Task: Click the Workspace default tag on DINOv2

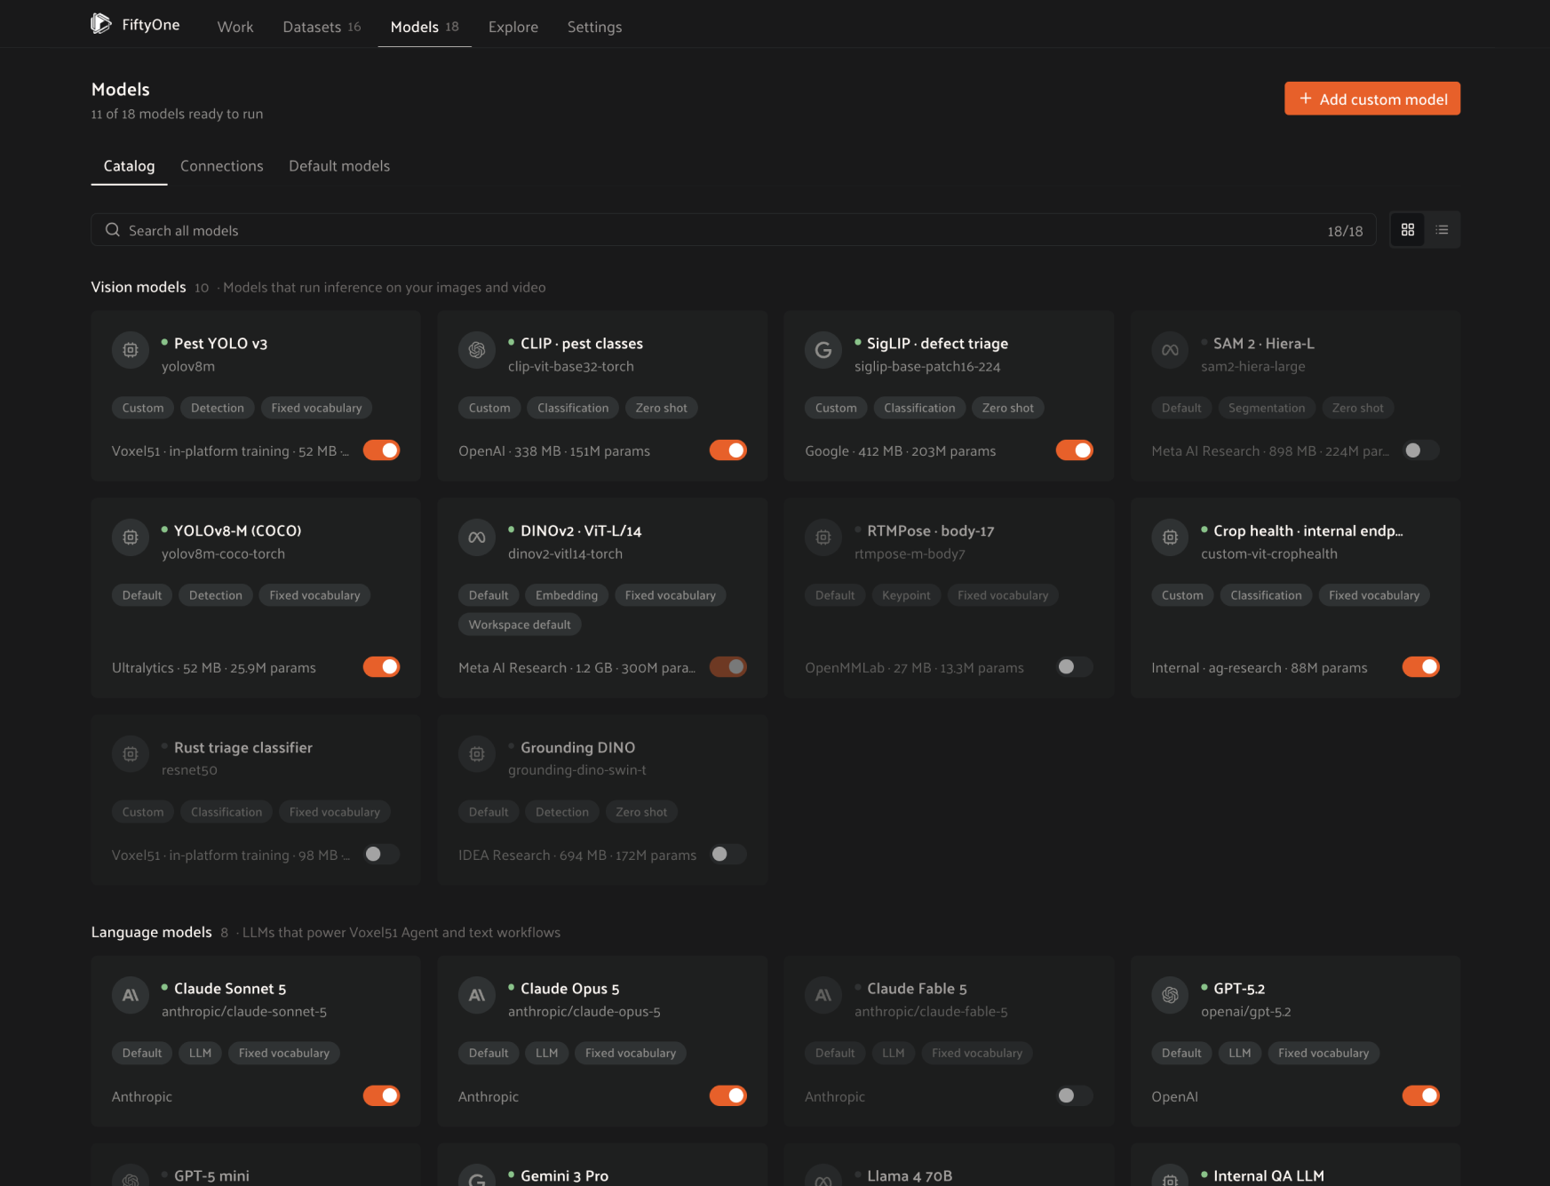Action: pos(520,625)
